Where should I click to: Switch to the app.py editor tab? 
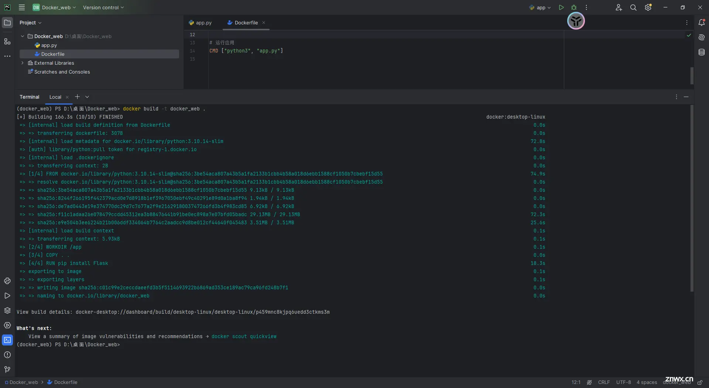(x=200, y=23)
